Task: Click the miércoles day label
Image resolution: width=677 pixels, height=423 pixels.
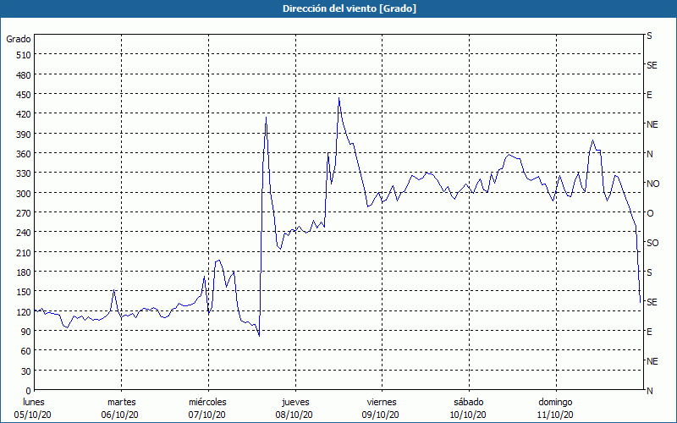Action: point(207,403)
